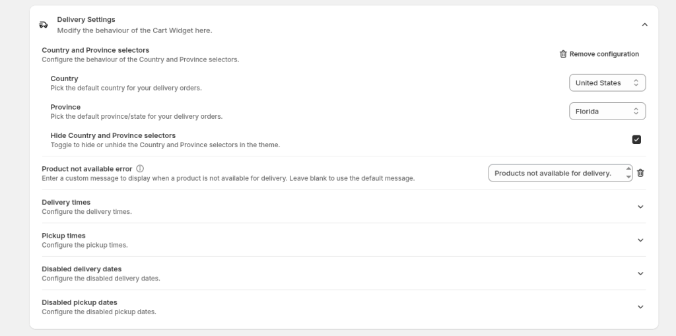Click the up arrow in the message field
The width and height of the screenshot is (676, 336).
tap(628, 168)
